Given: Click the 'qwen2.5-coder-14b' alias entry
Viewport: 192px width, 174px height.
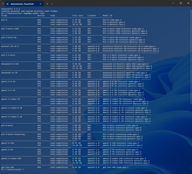Looking at the screenshot, I should click(11, 158).
